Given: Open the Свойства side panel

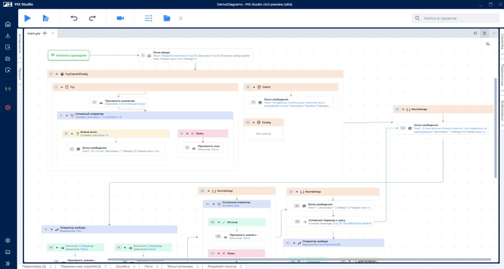Looking at the screenshot, I should [x=502, y=42].
